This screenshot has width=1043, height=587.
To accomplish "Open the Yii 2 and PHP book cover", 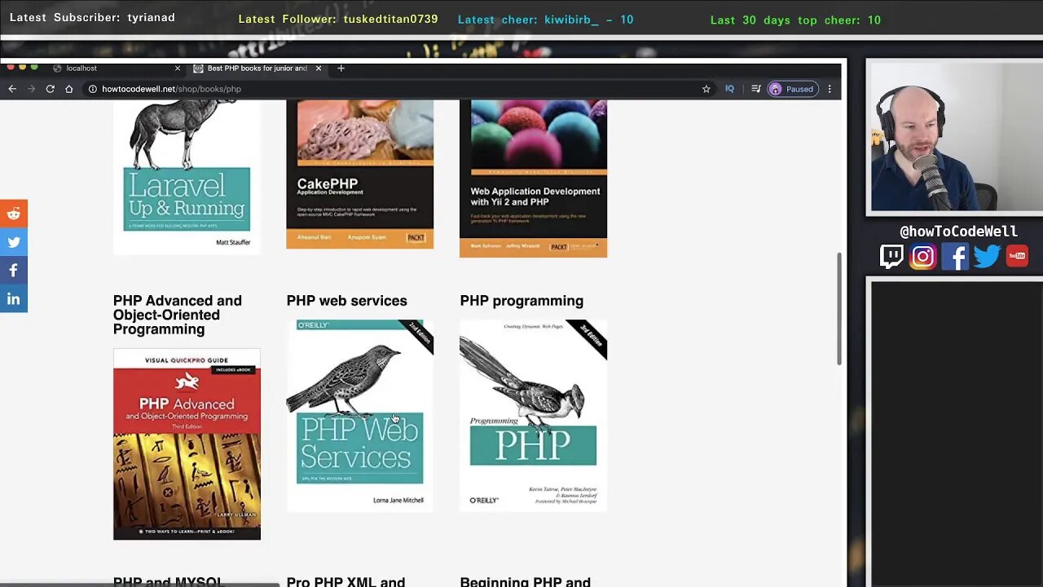I will (533, 179).
